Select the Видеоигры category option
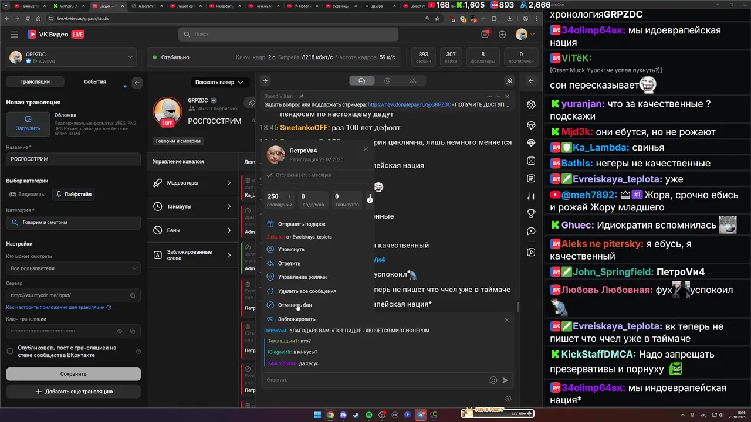The image size is (751, 422). click(x=28, y=194)
